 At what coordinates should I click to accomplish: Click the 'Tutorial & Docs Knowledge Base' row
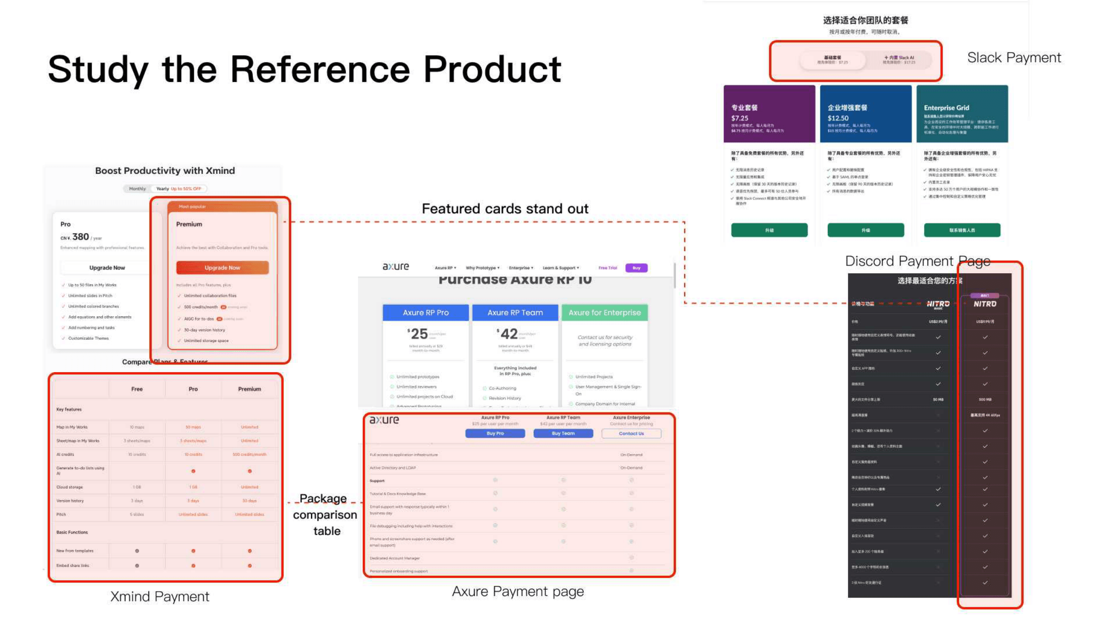[517, 494]
